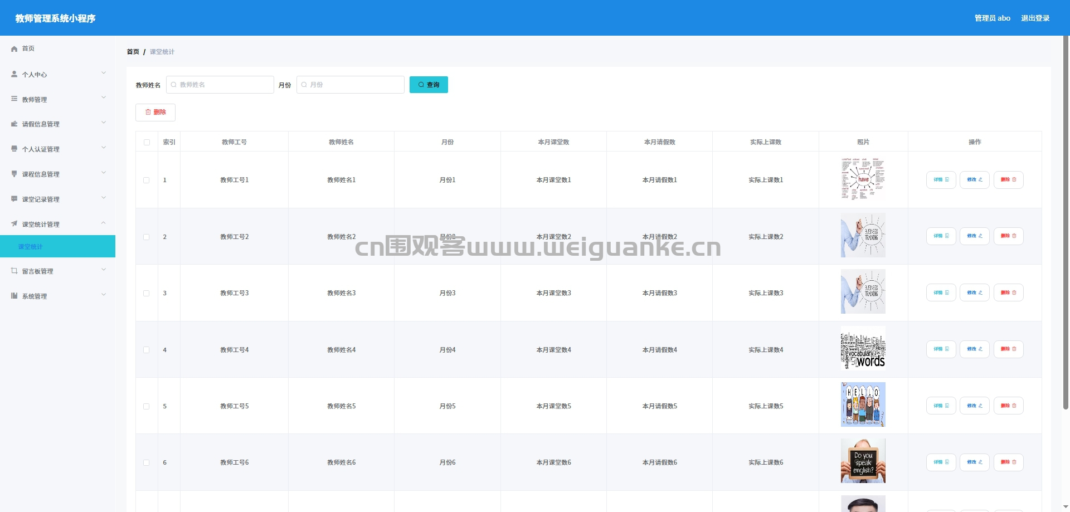Click the list icon beside 教师管理
The height and width of the screenshot is (512, 1070).
tap(14, 99)
